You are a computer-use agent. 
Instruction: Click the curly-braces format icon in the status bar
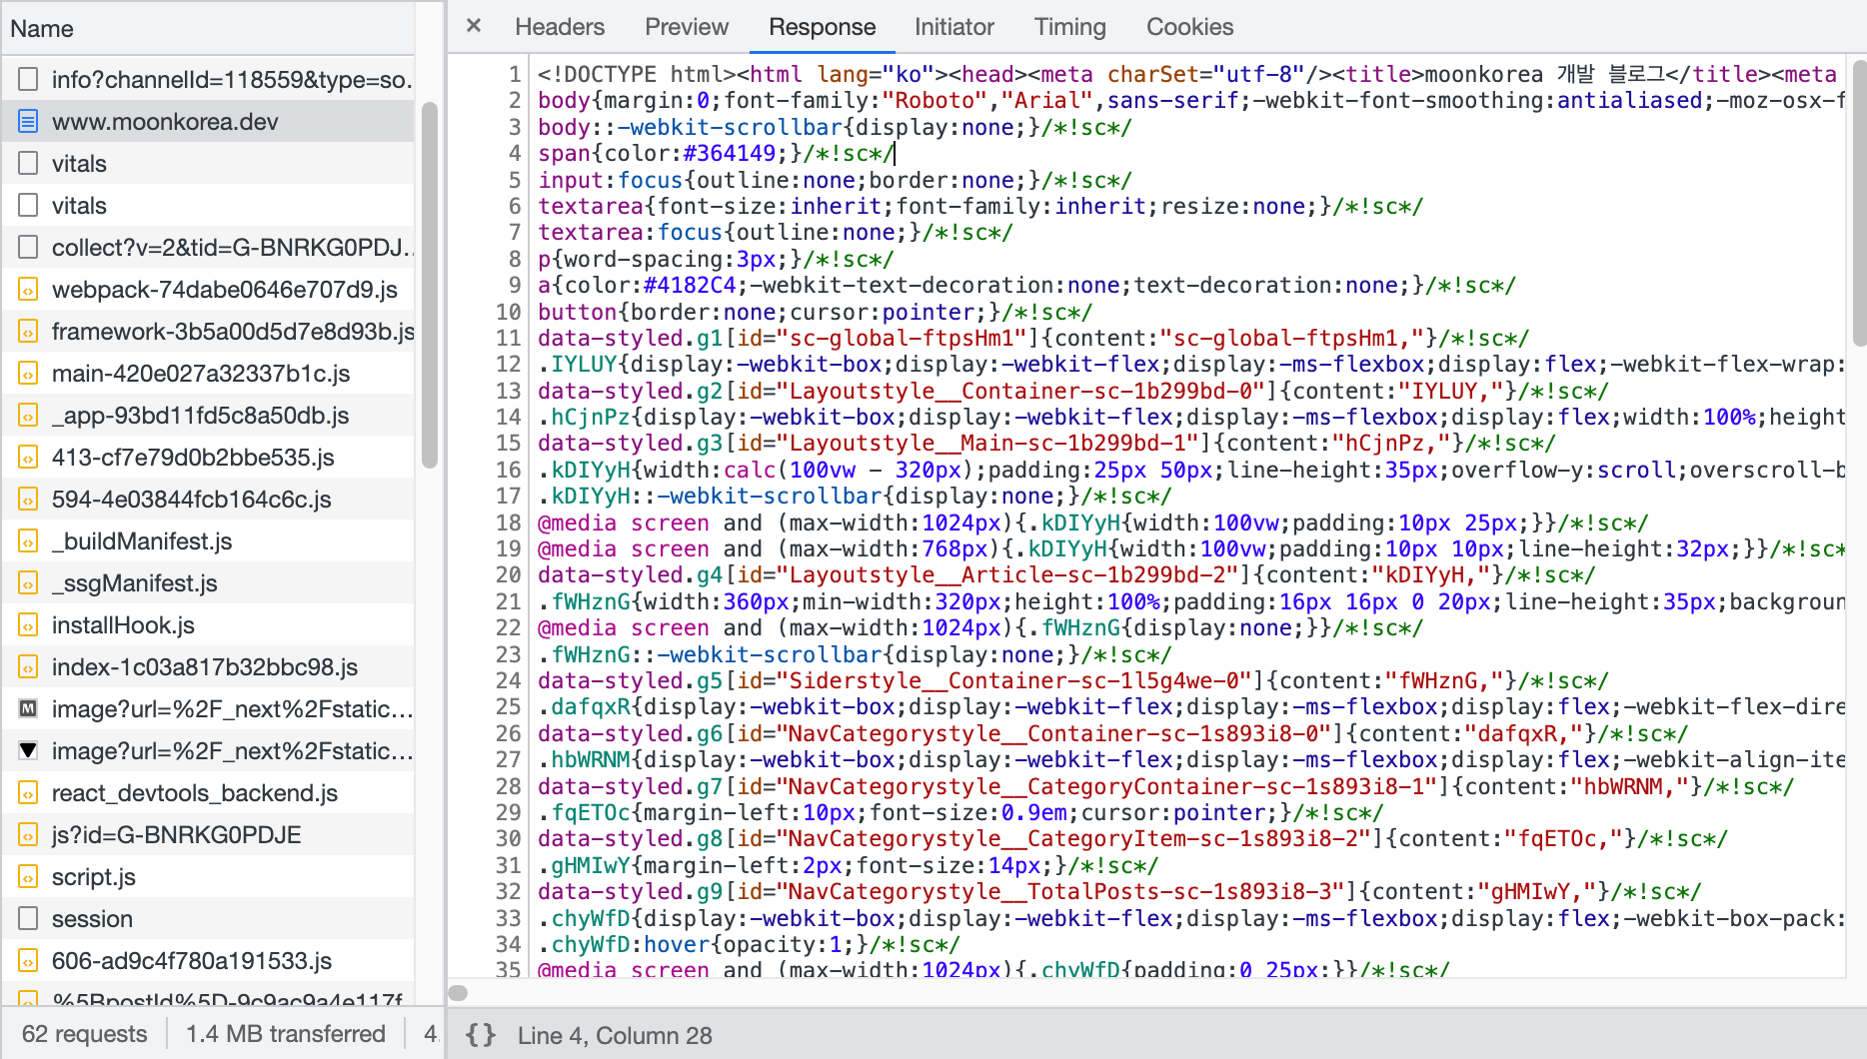tap(481, 1035)
